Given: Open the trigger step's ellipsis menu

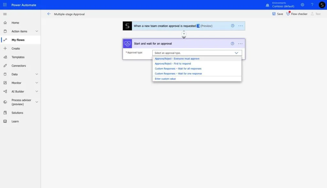Looking at the screenshot, I should [x=240, y=26].
